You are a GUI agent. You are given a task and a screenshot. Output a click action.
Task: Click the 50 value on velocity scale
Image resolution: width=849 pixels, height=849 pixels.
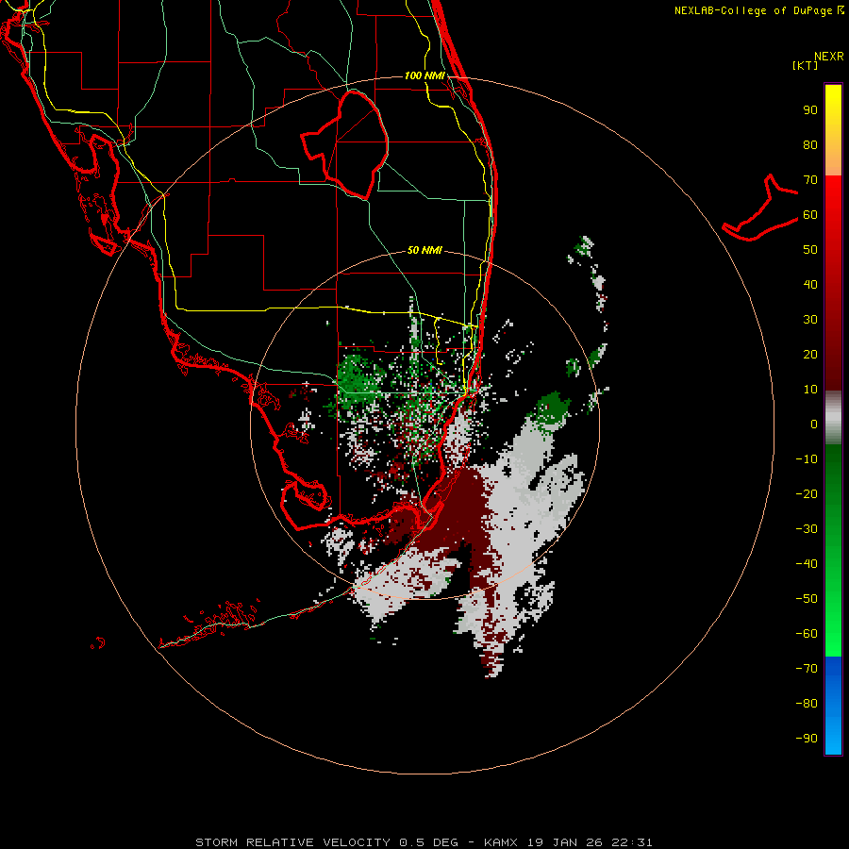point(810,250)
